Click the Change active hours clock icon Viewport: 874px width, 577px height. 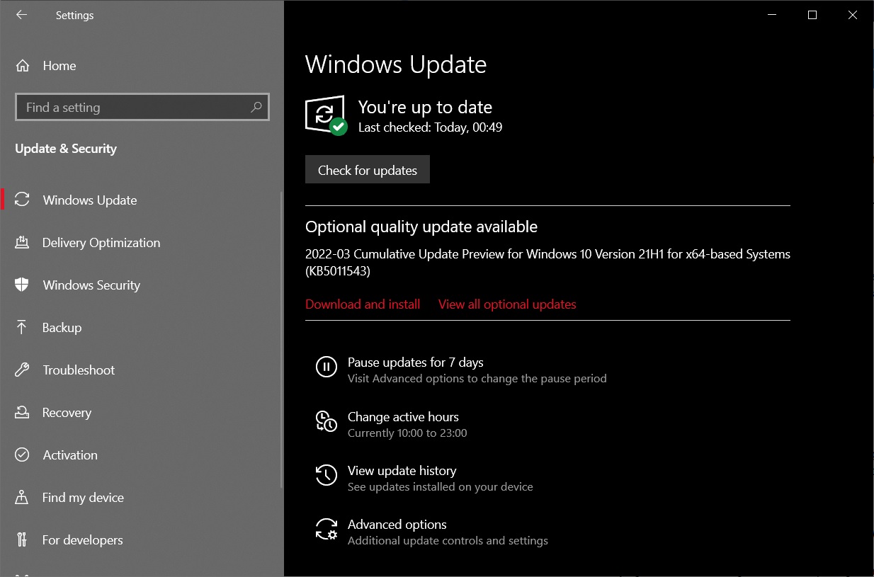[x=326, y=421]
